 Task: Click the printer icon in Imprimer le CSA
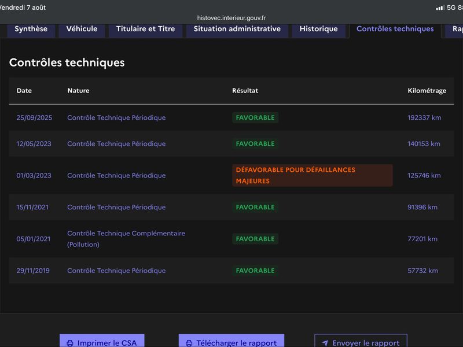coord(70,343)
